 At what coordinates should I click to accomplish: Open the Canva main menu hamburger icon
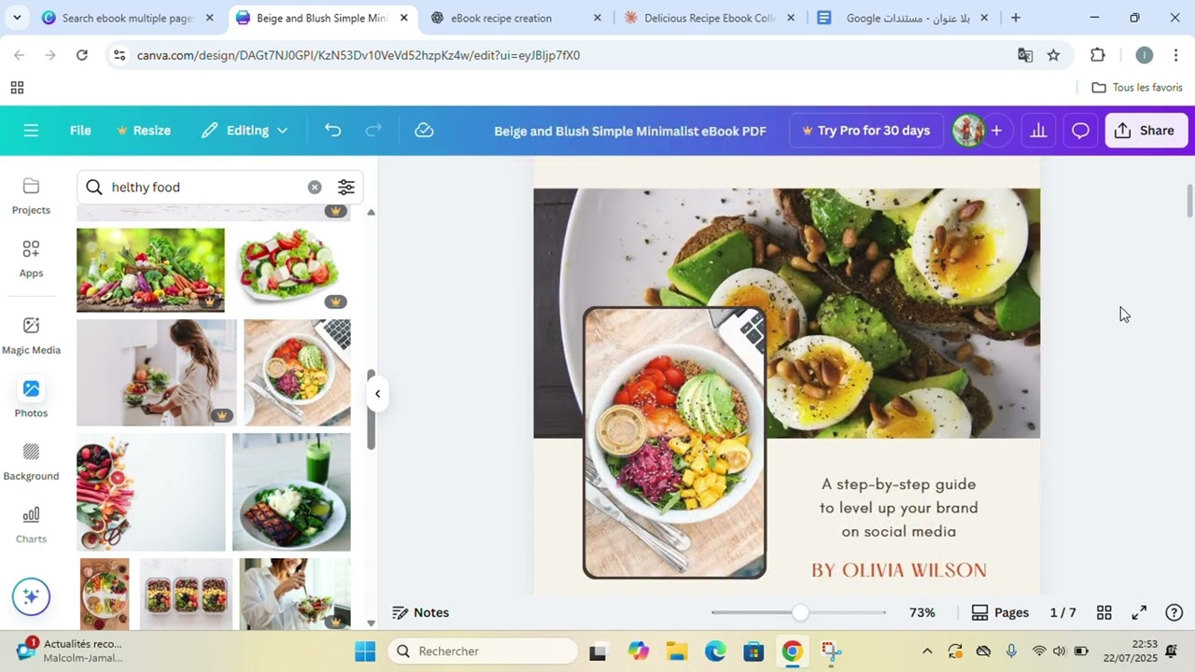(31, 131)
